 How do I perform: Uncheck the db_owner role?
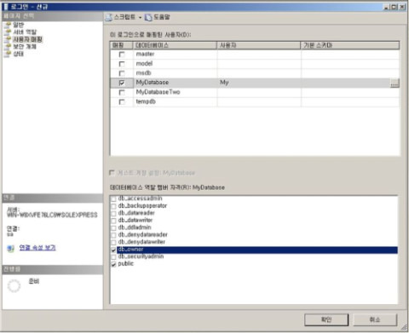point(113,250)
